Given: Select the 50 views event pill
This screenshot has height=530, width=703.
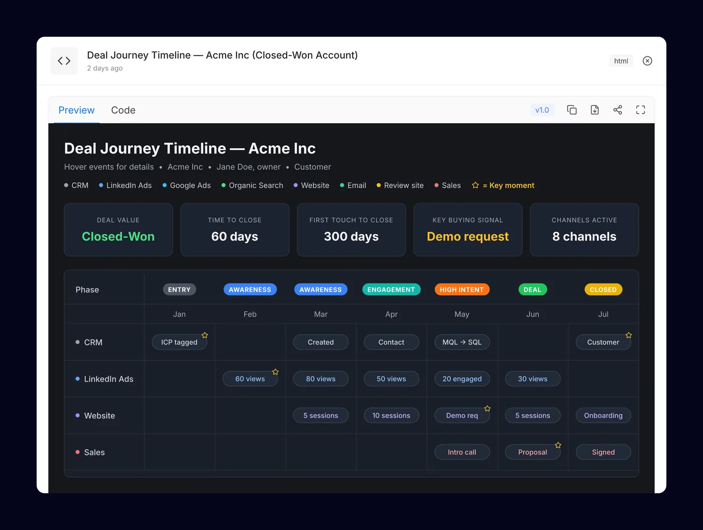Looking at the screenshot, I should coord(391,379).
